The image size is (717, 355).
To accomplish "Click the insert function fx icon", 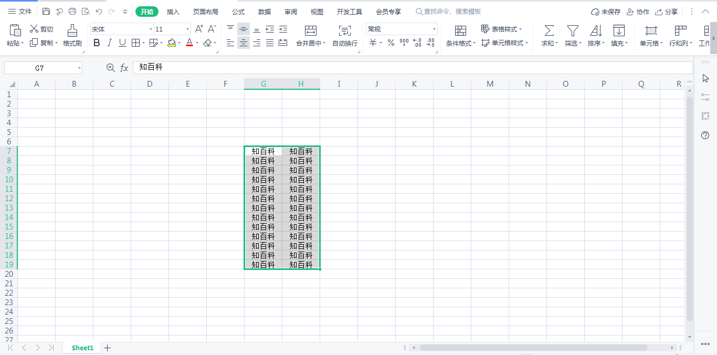I will pyautogui.click(x=124, y=68).
